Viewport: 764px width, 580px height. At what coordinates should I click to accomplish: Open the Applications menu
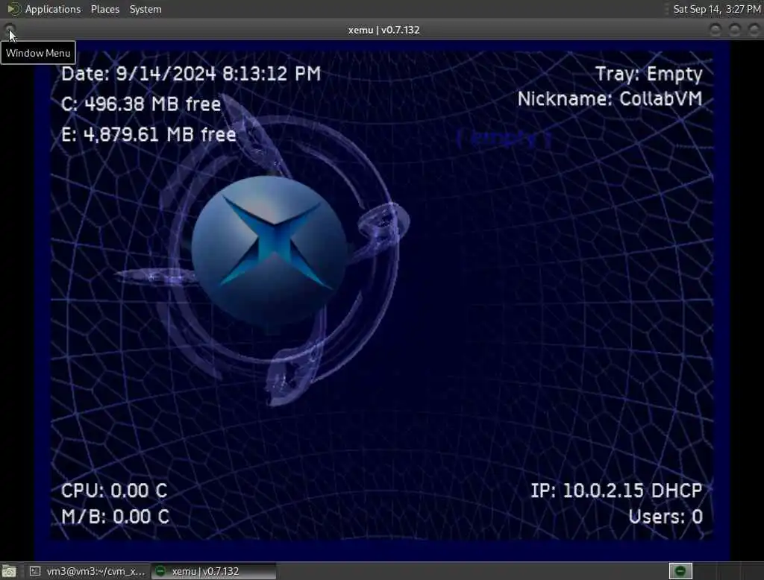[x=45, y=9]
